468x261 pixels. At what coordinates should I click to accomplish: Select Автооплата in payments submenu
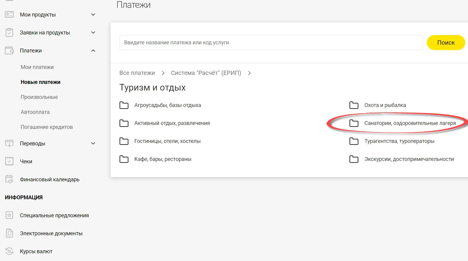35,112
